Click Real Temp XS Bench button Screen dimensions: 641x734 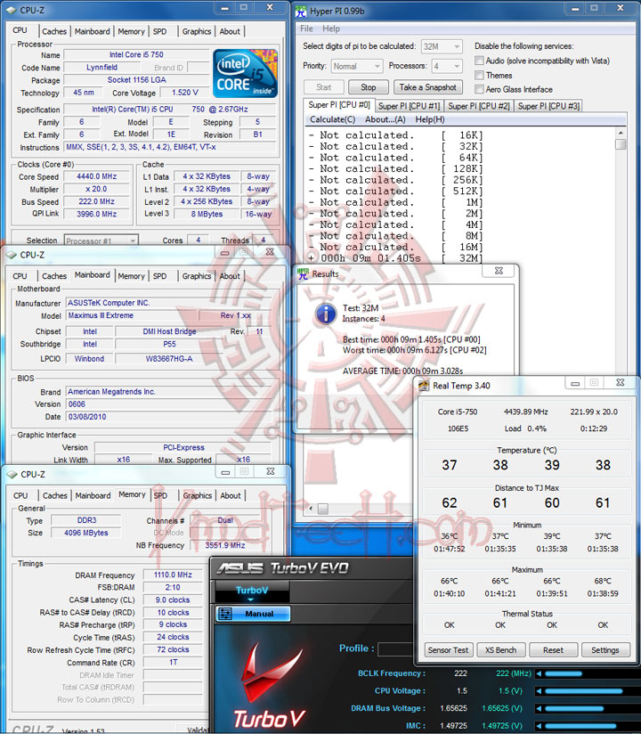[500, 649]
